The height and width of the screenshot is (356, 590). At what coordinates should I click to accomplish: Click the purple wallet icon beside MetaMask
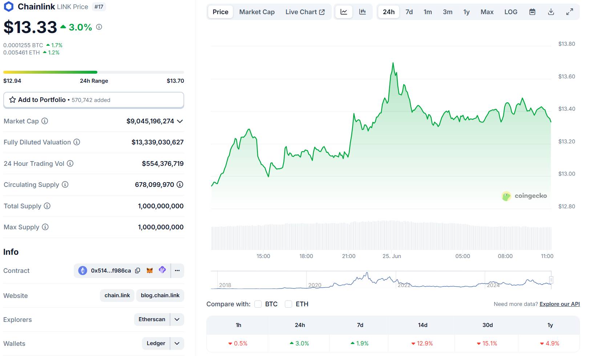tap(162, 270)
